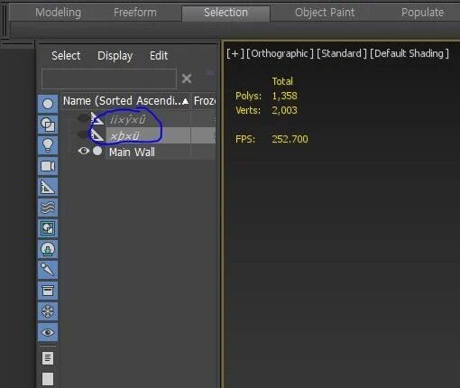Click the Frozen column header
The height and width of the screenshot is (388, 460).
(x=204, y=101)
